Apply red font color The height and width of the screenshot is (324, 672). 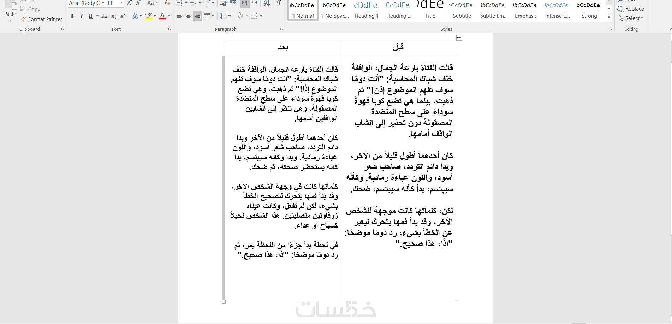pos(162,16)
